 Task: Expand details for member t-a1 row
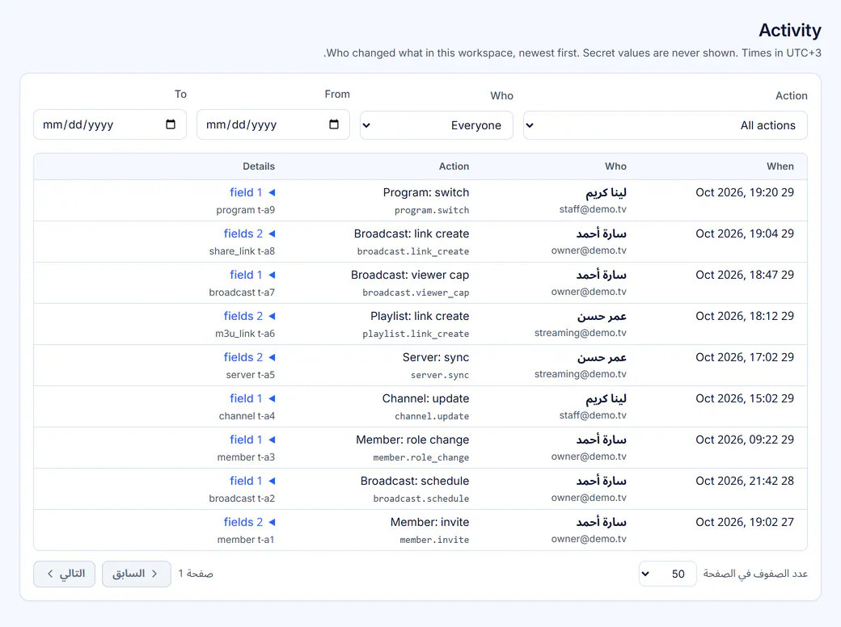(249, 523)
